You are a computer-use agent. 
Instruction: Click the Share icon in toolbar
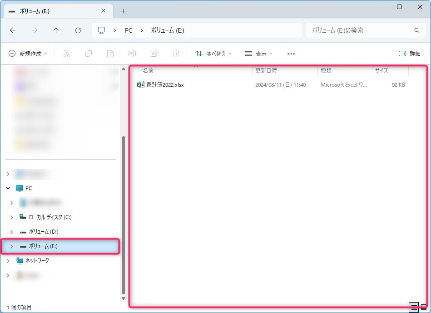point(154,54)
